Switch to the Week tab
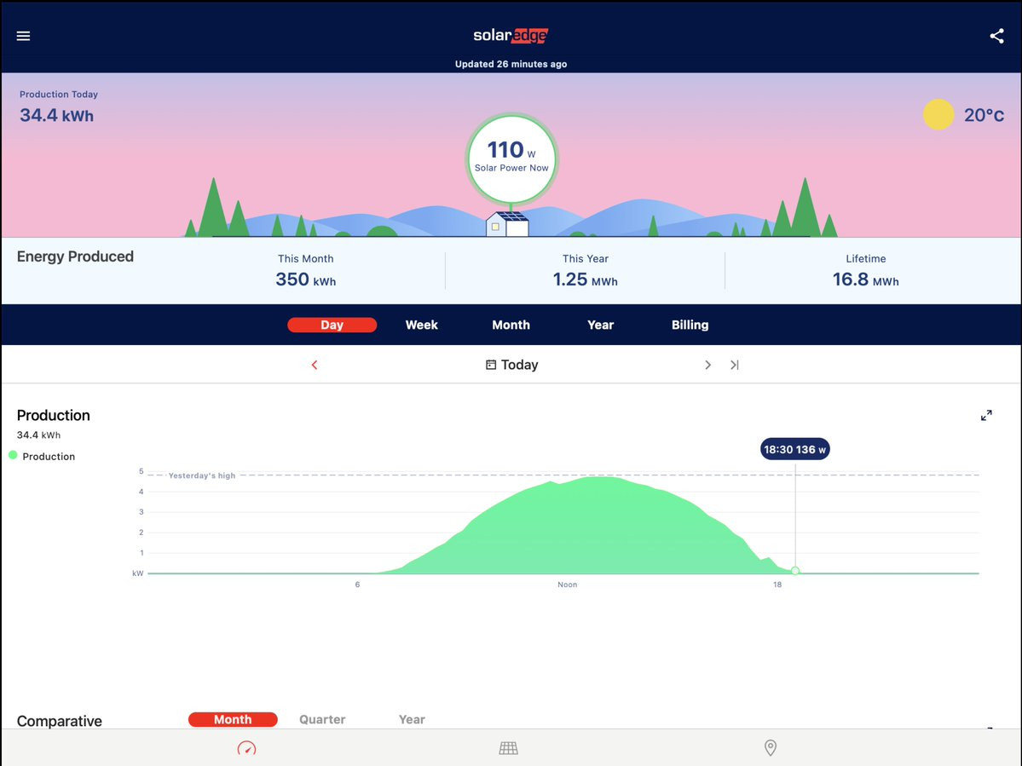Image resolution: width=1022 pixels, height=766 pixels. (422, 325)
